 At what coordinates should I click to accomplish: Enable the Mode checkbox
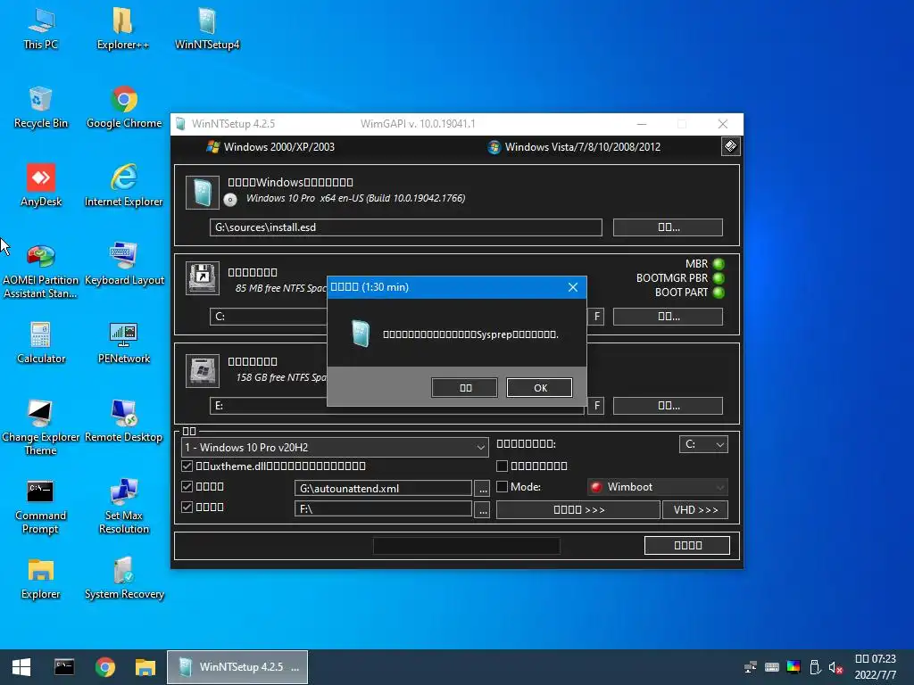click(x=502, y=486)
